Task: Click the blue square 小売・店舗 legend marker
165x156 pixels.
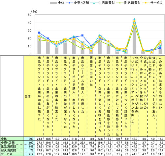Action: (70, 3)
